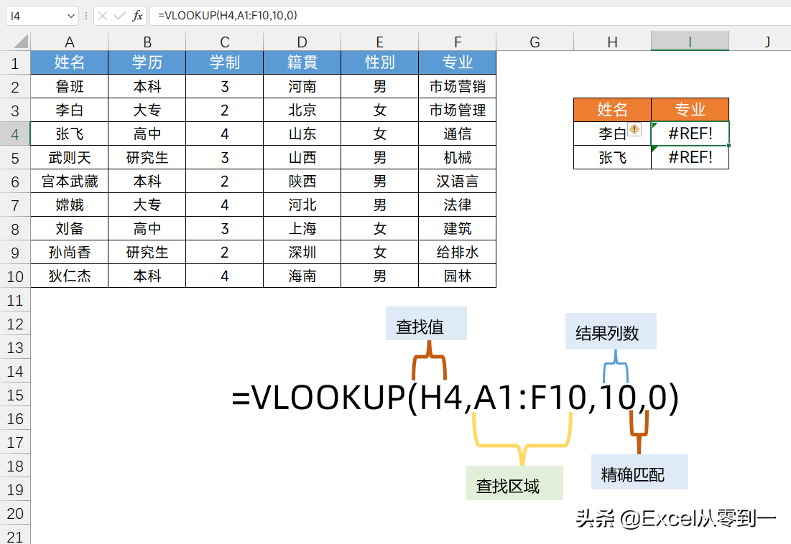
Task: Click the error warning icon beside 李白
Action: click(634, 129)
